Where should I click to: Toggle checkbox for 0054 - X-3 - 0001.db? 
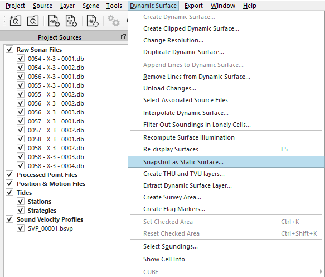[21, 58]
